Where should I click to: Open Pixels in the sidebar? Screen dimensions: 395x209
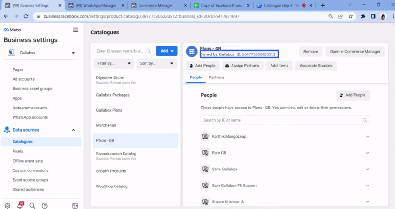tap(18, 151)
